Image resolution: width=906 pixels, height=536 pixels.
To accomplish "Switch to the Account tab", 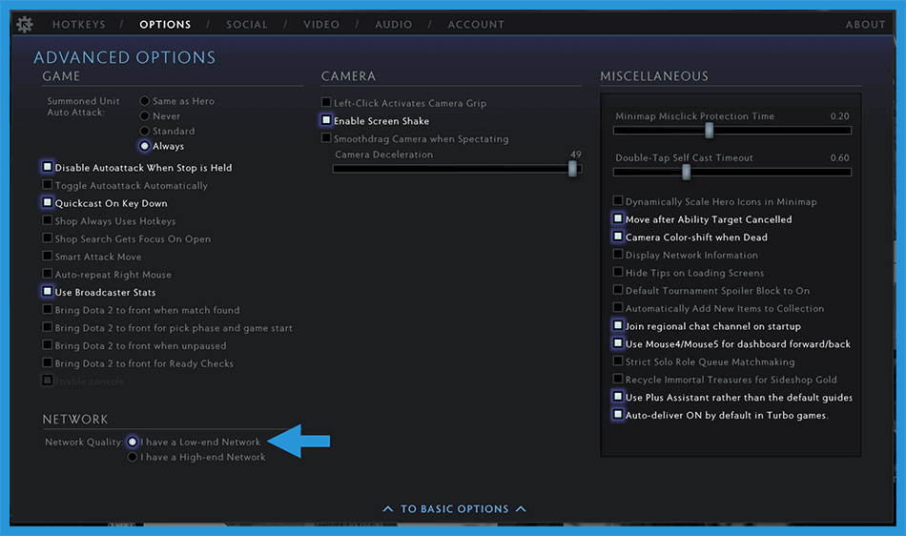I will tap(476, 24).
